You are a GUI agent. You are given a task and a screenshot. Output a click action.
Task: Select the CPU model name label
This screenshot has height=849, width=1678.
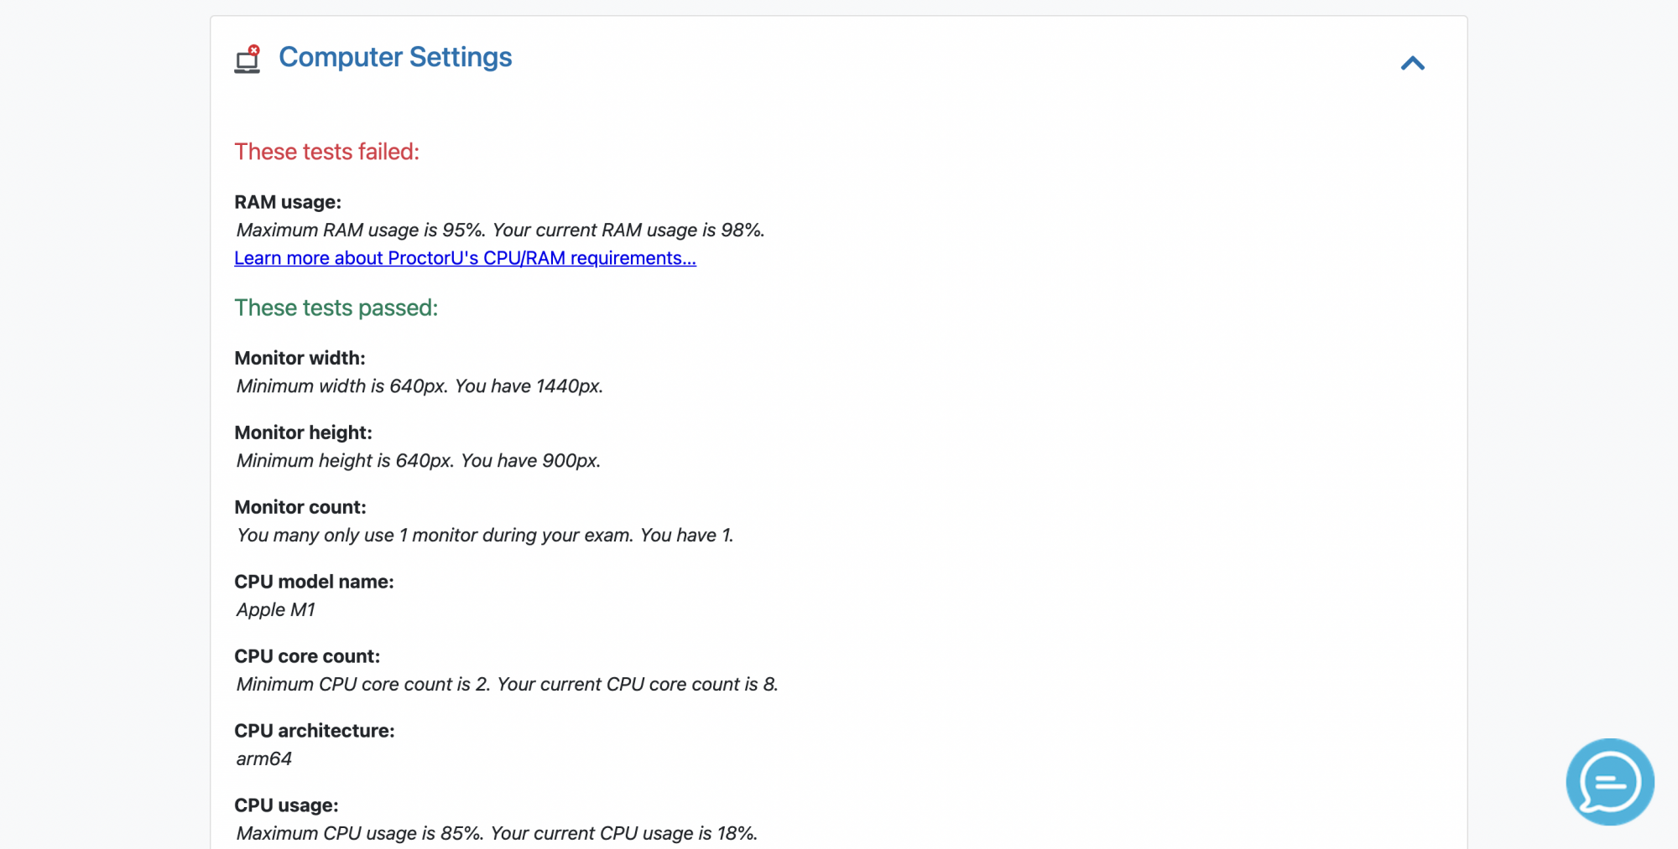tap(314, 582)
